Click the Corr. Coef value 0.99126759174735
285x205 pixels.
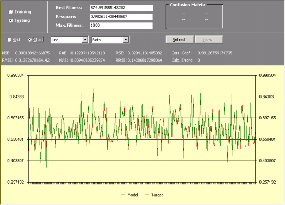point(215,53)
